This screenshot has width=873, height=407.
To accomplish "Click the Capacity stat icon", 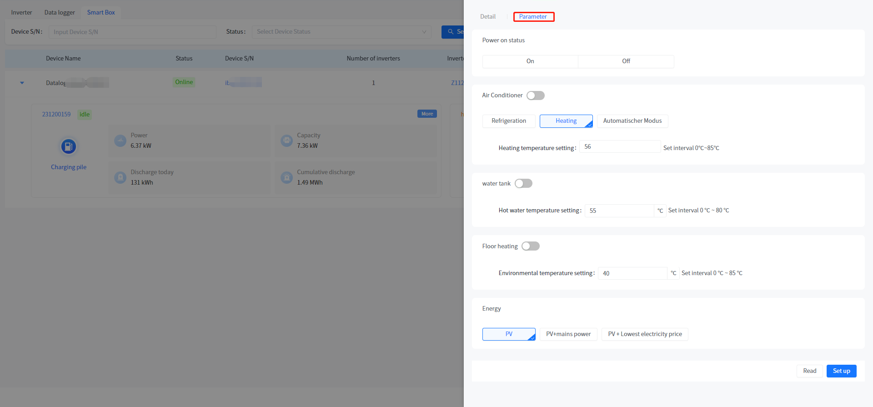I will 286,141.
